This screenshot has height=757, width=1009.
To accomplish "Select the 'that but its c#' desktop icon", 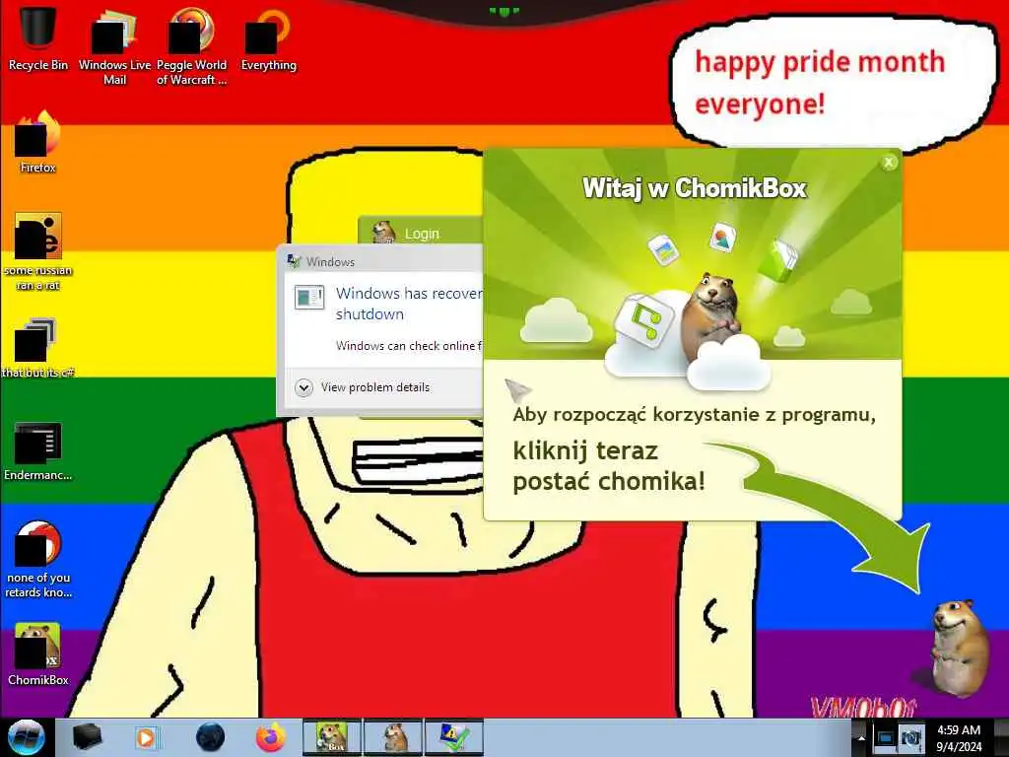I will 38,348.
